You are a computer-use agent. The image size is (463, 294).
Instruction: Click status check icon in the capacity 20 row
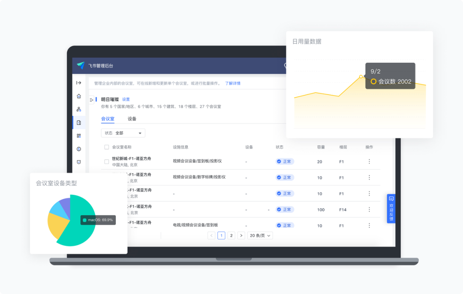279,161
